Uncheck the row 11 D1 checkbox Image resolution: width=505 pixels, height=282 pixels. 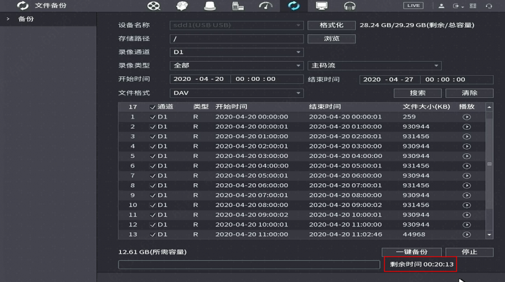point(153,215)
